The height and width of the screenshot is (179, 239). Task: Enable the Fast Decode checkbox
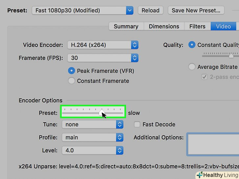pos(137,125)
